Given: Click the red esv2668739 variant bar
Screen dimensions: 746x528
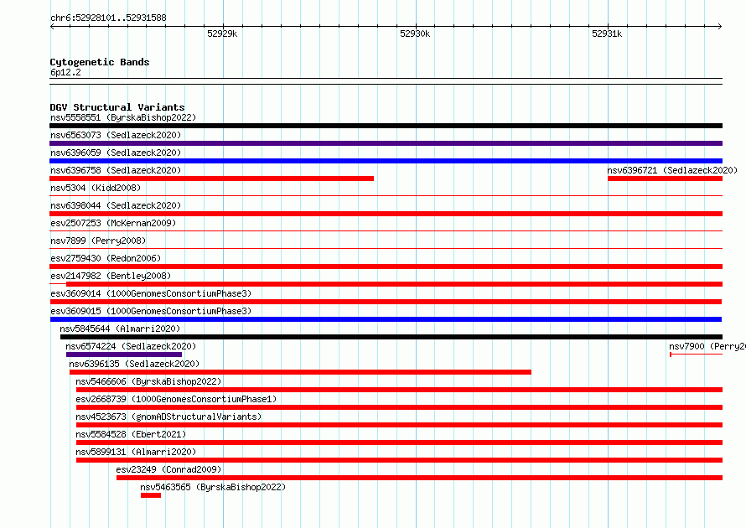Looking at the screenshot, I should pyautogui.click(x=399, y=407).
